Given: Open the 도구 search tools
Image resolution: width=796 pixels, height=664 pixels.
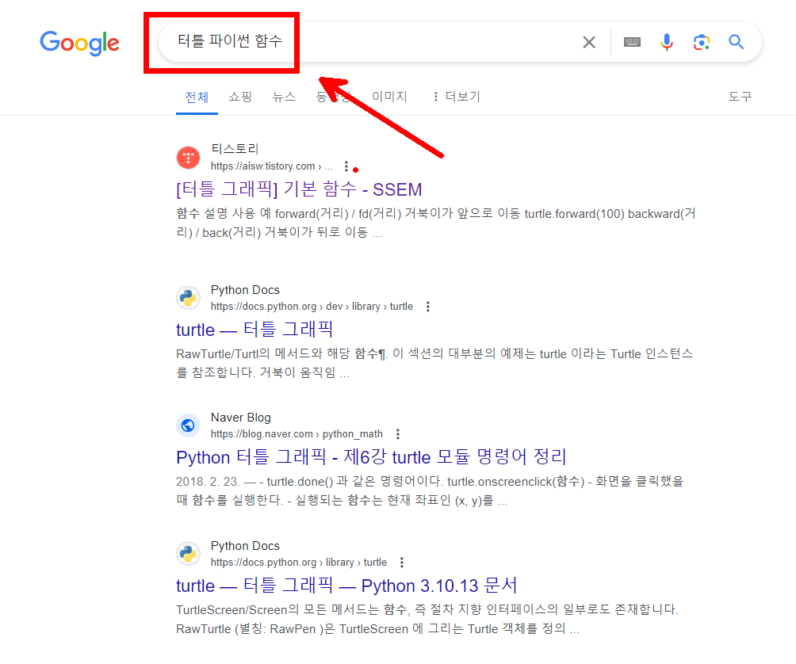Looking at the screenshot, I should click(x=741, y=97).
